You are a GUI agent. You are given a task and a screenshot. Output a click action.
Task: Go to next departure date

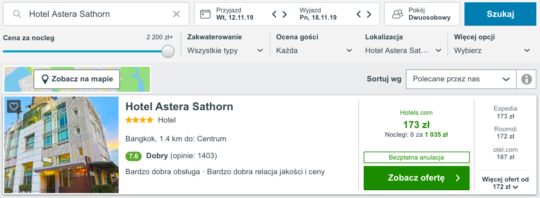click(369, 14)
